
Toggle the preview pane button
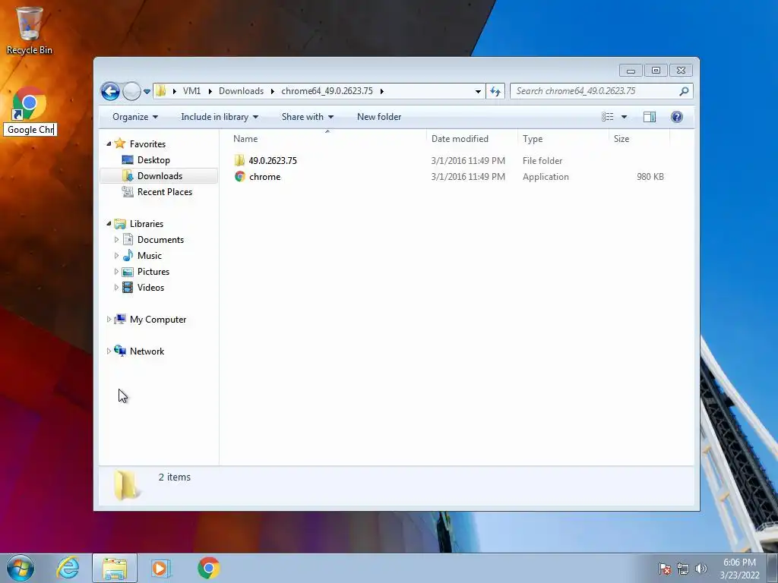650,117
